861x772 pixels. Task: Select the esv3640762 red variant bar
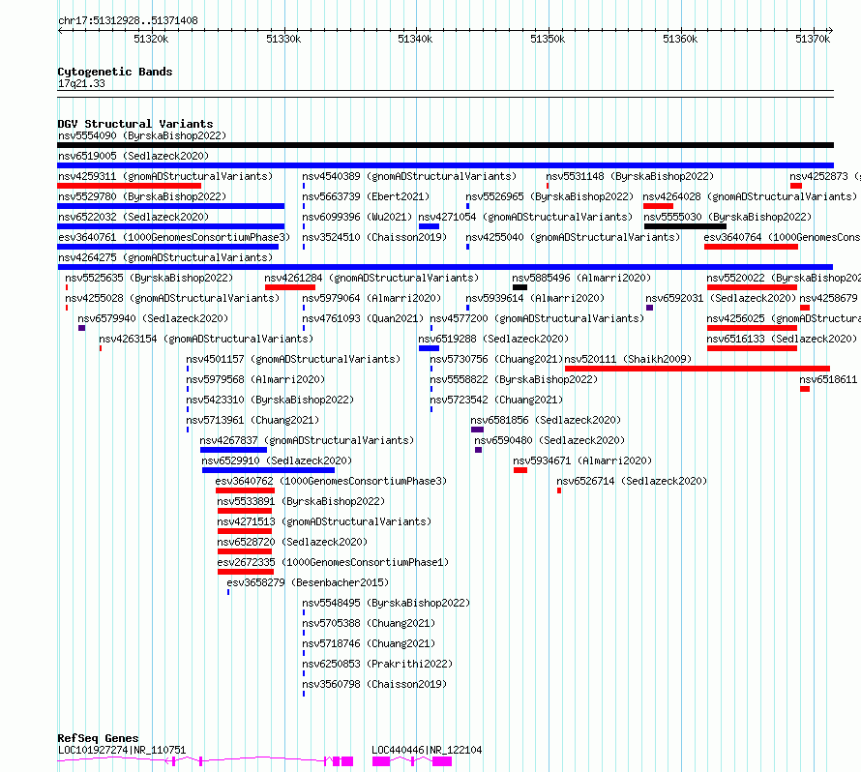point(245,490)
